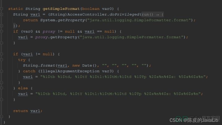Image resolution: width=222 pixels, height=125 pixels.
Task: Click the 'boolean var0' parameter
Action: click(x=97, y=9)
